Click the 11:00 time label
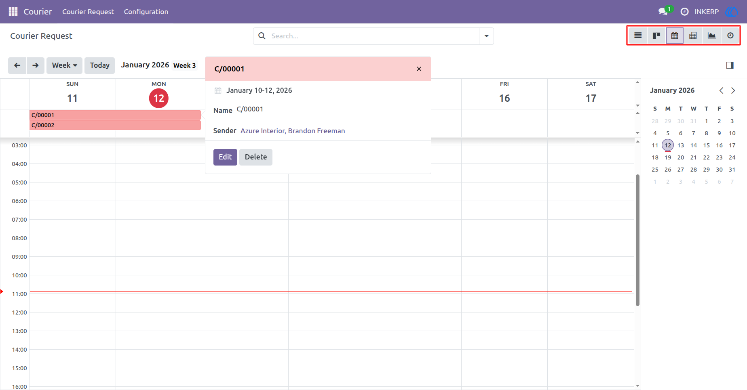Screen dimensions: 747x390 point(19,294)
